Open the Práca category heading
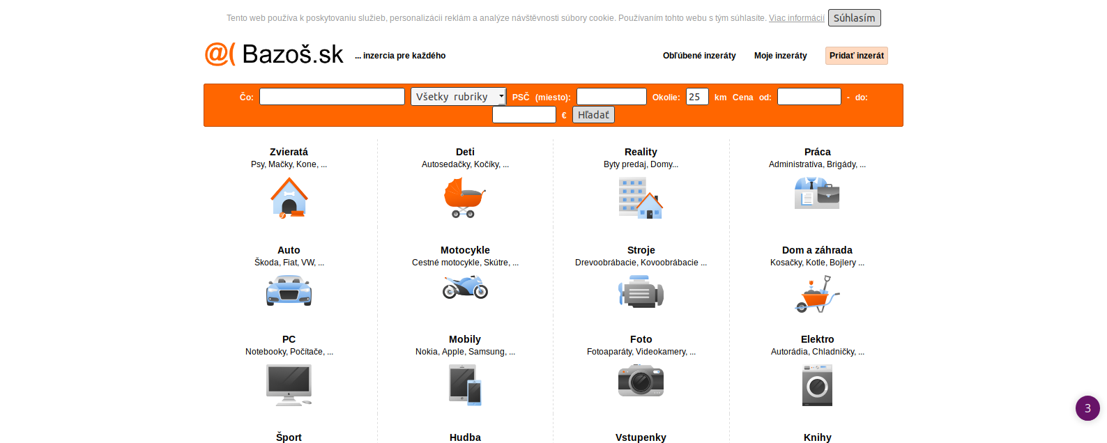Image resolution: width=1107 pixels, height=443 pixels. point(817,152)
